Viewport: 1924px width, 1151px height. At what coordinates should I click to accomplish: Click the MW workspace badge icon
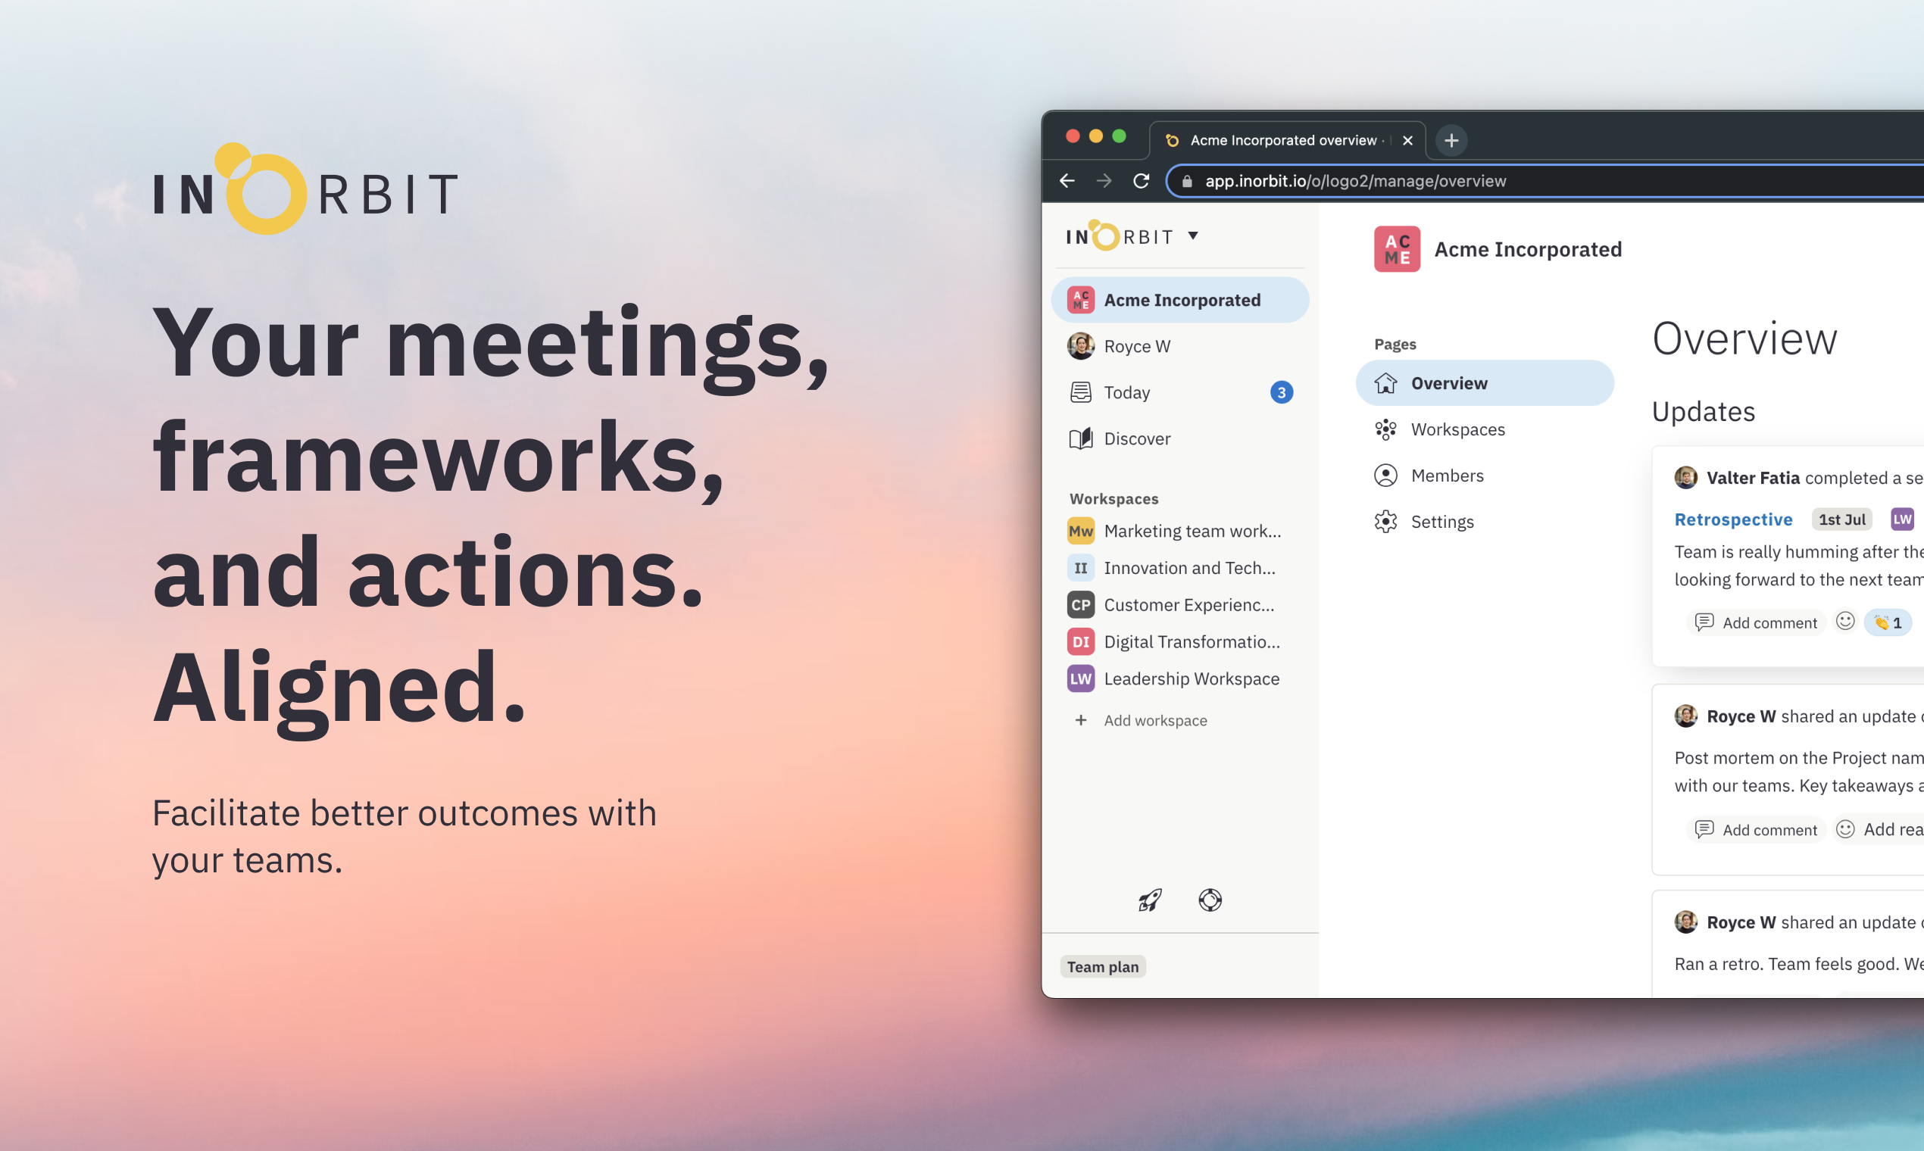click(1081, 531)
